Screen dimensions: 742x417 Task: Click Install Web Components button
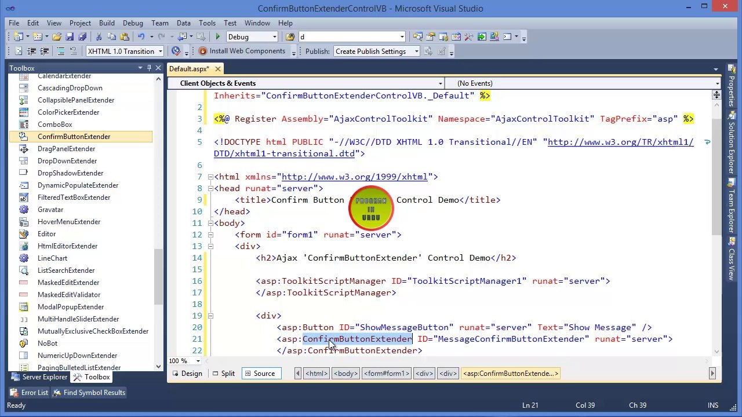click(x=242, y=51)
